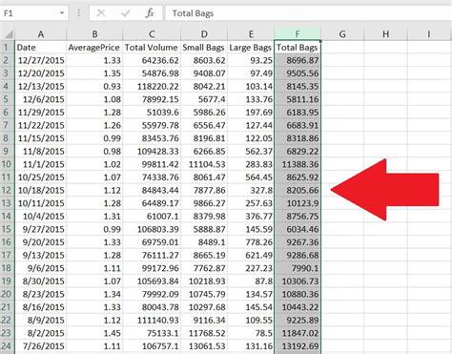Click average price cell 1.45
The width and height of the screenshot is (452, 354).
[94, 333]
